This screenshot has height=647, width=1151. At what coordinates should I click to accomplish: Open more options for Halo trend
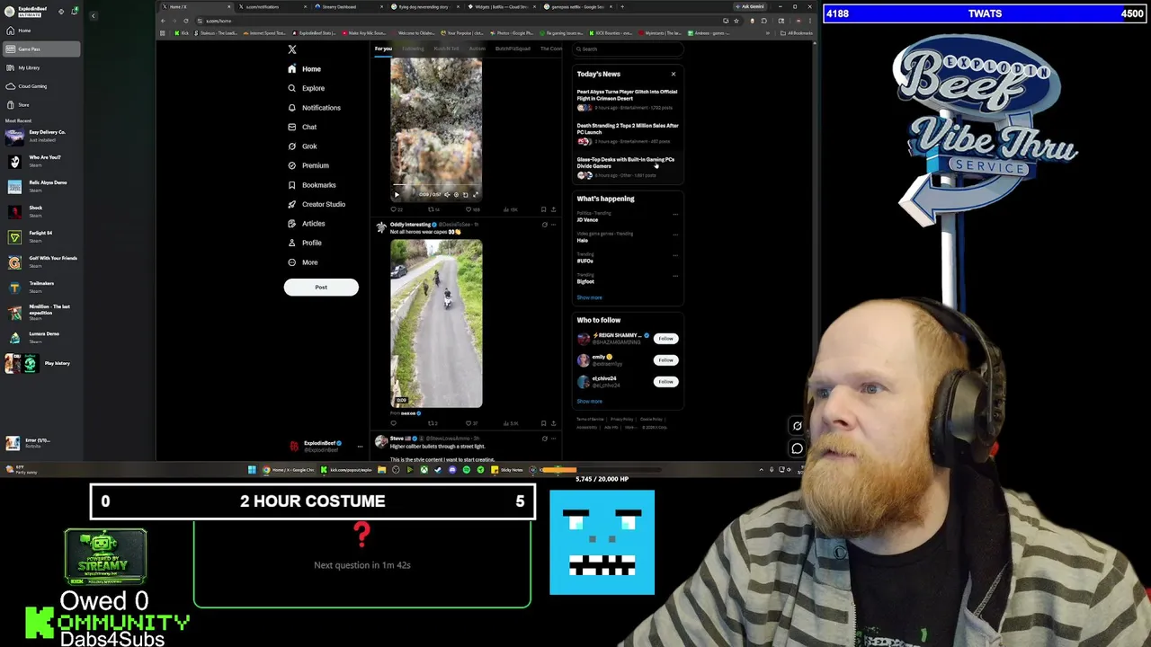[675, 235]
